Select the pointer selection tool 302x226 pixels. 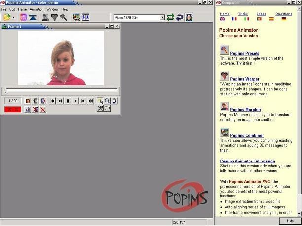[100, 101]
